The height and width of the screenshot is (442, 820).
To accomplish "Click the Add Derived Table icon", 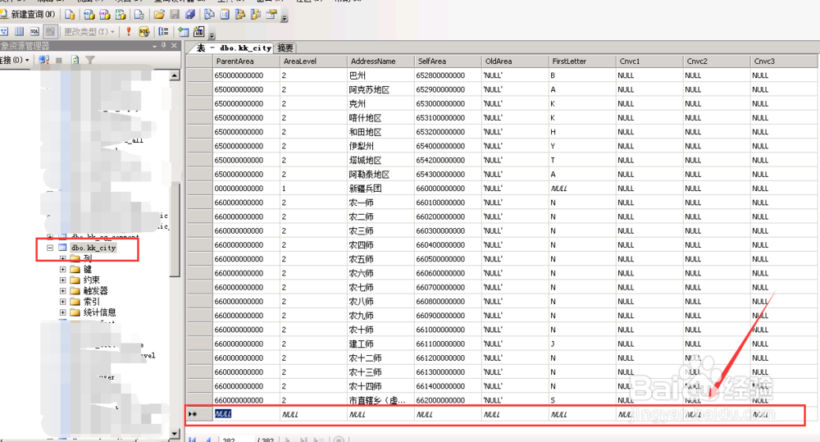I will coord(198,31).
